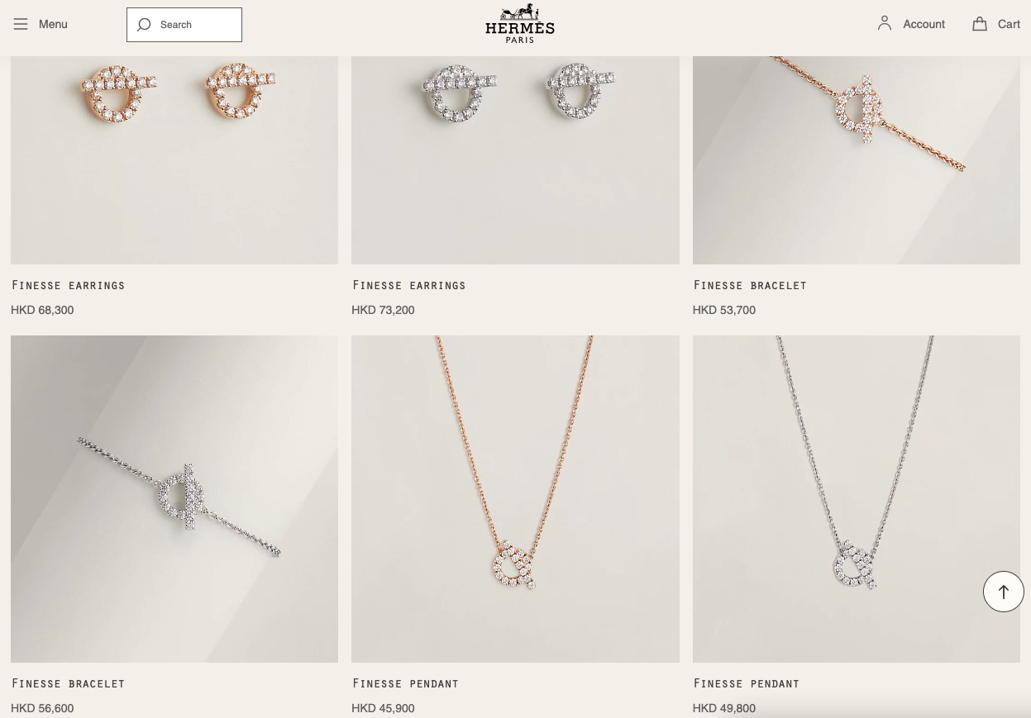Click the Finesse bracelet title priced HKD 53,700
This screenshot has width=1031, height=718.
(x=749, y=285)
